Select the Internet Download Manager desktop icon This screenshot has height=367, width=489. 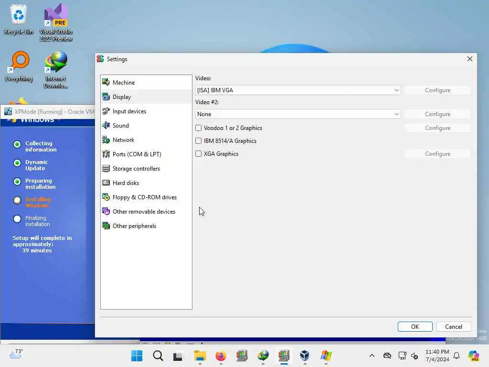56,69
